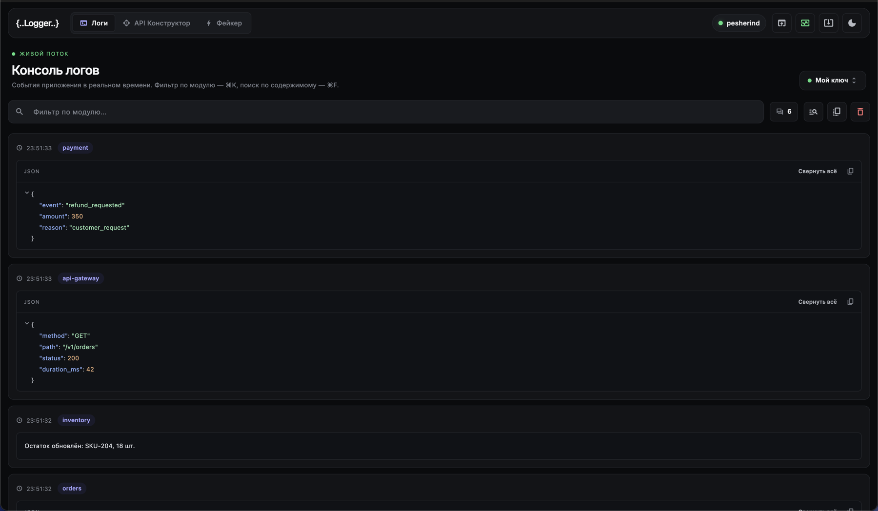Clear logs with red trash icon
The width and height of the screenshot is (878, 511).
click(x=860, y=112)
